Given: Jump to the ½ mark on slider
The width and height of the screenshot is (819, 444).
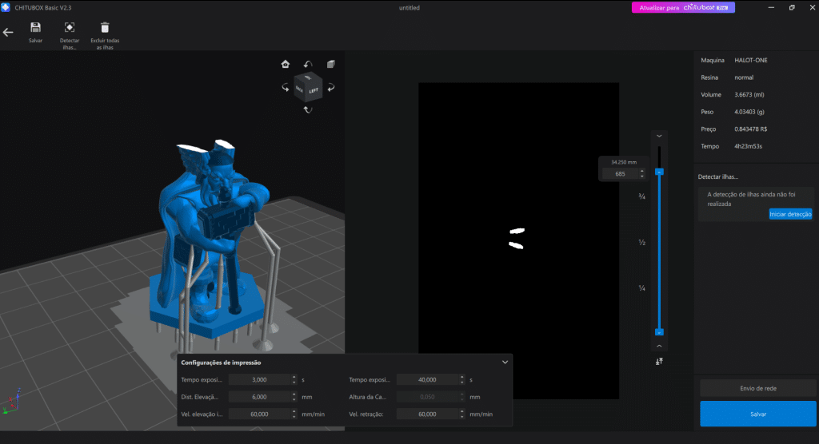Looking at the screenshot, I should tap(642, 243).
